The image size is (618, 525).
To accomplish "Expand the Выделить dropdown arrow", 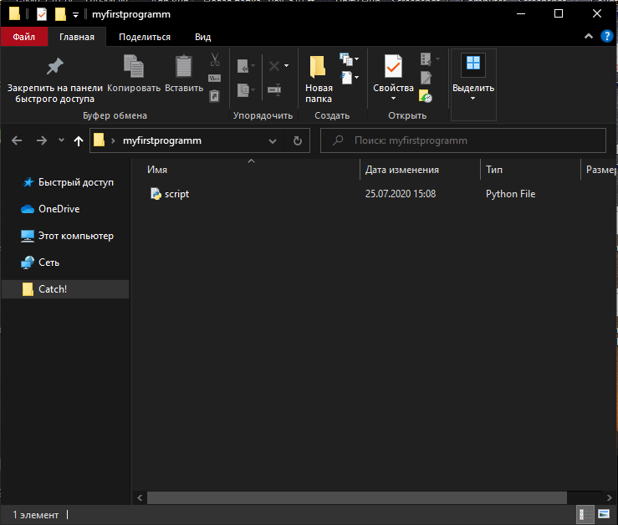I will (473, 98).
